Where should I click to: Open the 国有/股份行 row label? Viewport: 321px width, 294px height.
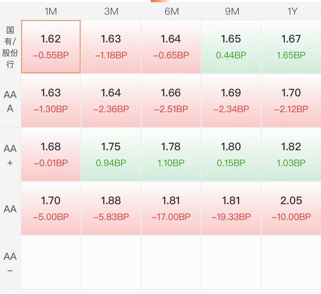coord(10,47)
